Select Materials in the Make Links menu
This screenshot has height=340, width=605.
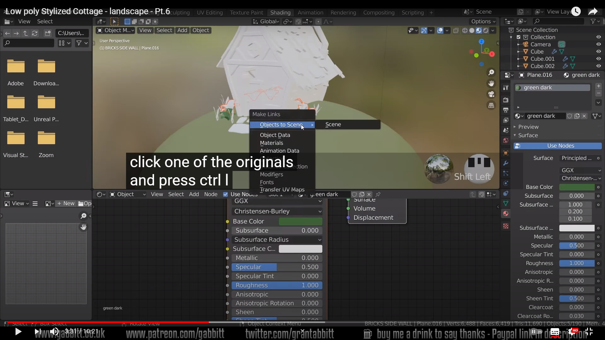[x=271, y=143]
